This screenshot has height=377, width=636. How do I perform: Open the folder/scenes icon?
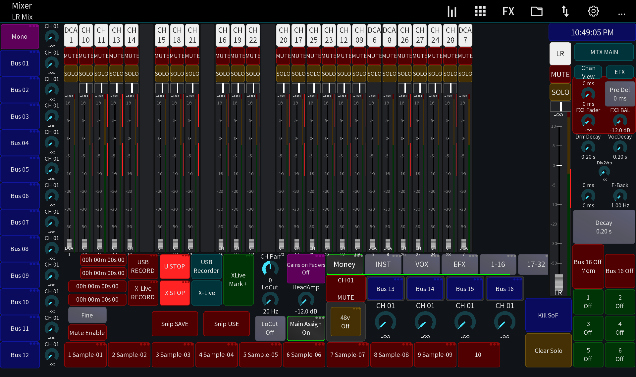pos(537,12)
